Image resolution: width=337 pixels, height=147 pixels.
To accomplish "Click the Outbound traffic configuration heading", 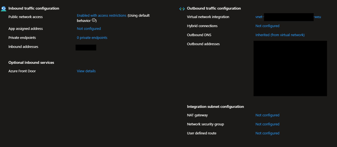I will click(x=214, y=8).
